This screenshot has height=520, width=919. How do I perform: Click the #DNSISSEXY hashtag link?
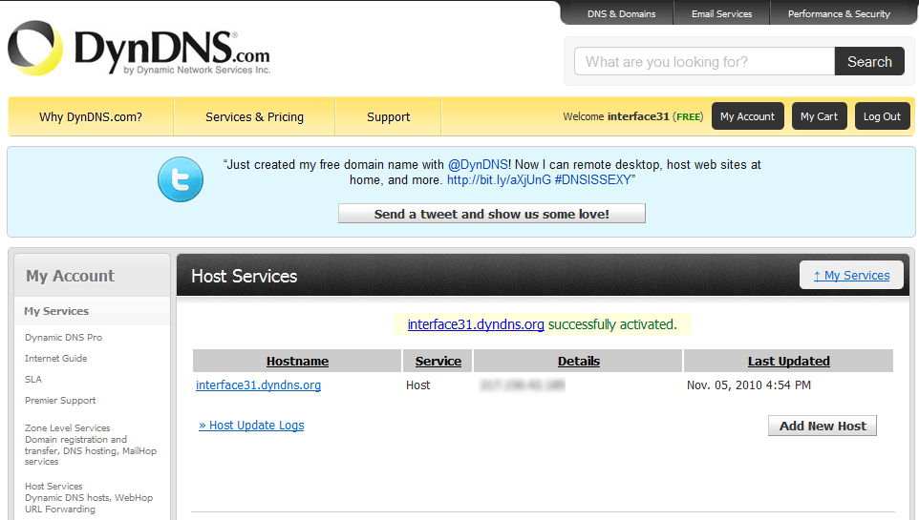click(x=592, y=180)
